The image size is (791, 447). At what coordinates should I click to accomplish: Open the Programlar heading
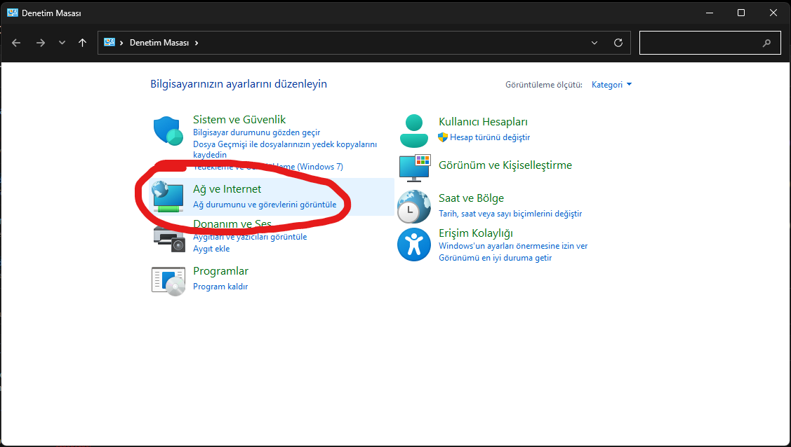(x=220, y=271)
